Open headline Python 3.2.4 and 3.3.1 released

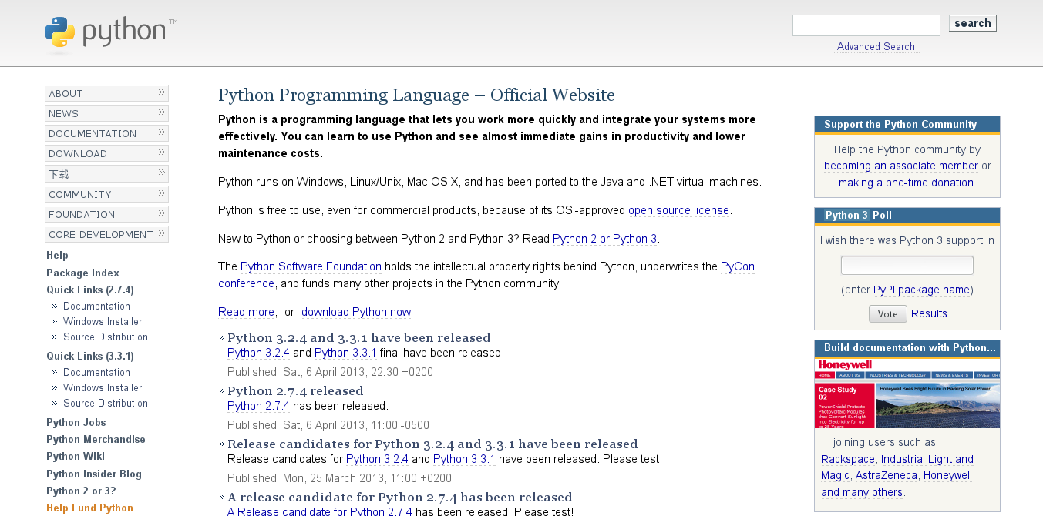pyautogui.click(x=358, y=337)
